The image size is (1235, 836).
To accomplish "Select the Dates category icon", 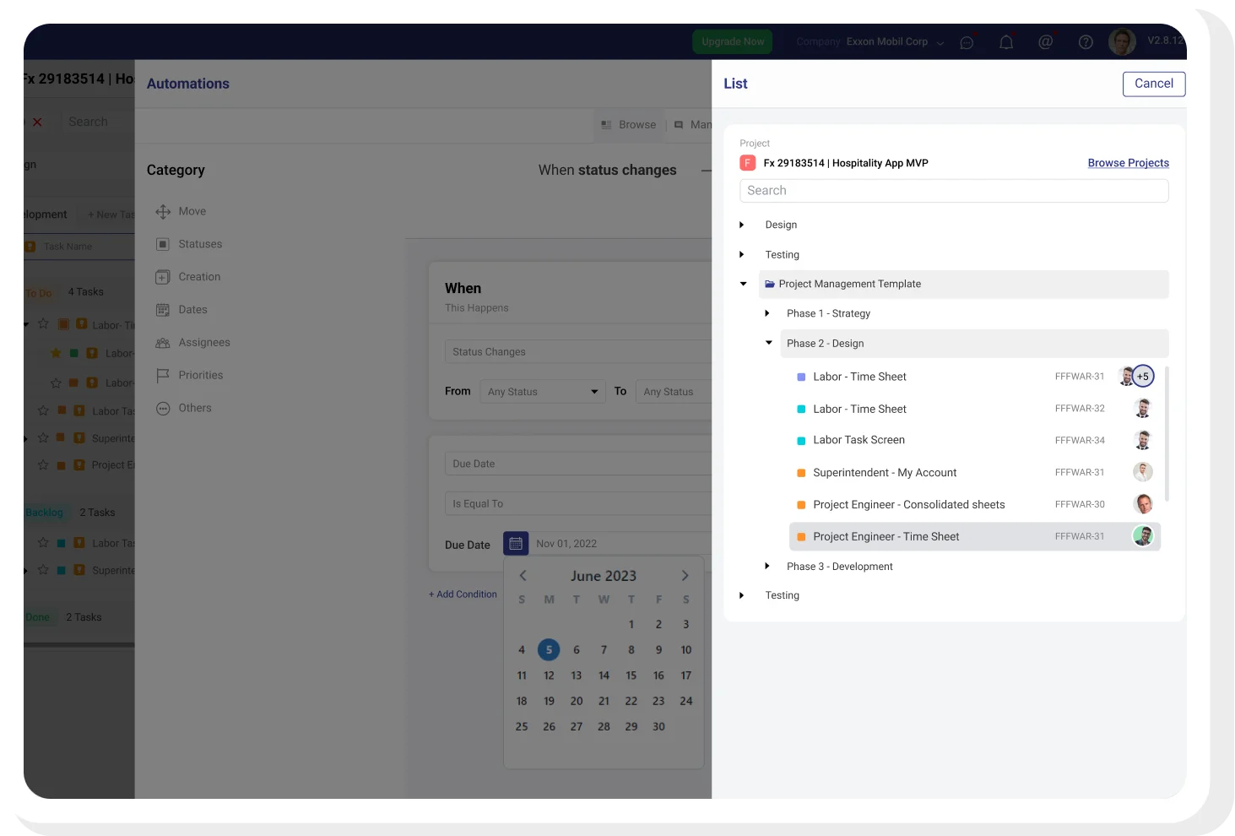I will pyautogui.click(x=163, y=310).
